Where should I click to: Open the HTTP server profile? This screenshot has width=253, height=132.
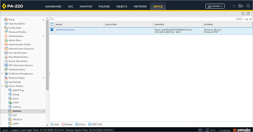coord(16,103)
